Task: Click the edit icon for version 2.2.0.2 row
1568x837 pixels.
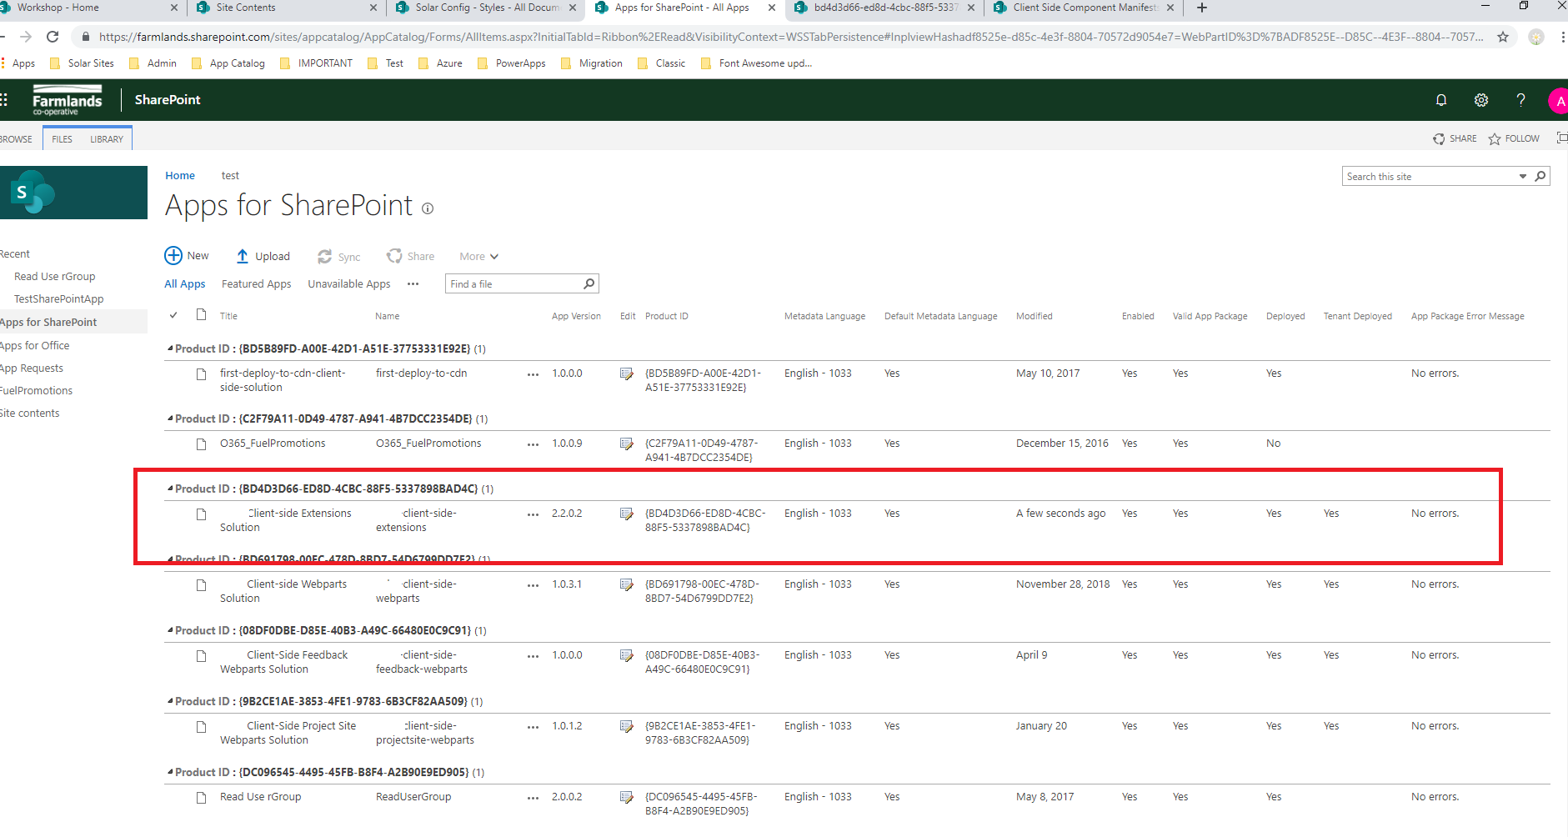Action: (627, 514)
